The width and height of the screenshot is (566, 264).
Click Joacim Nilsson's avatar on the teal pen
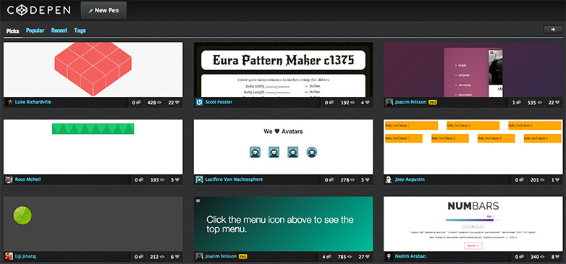(199, 257)
